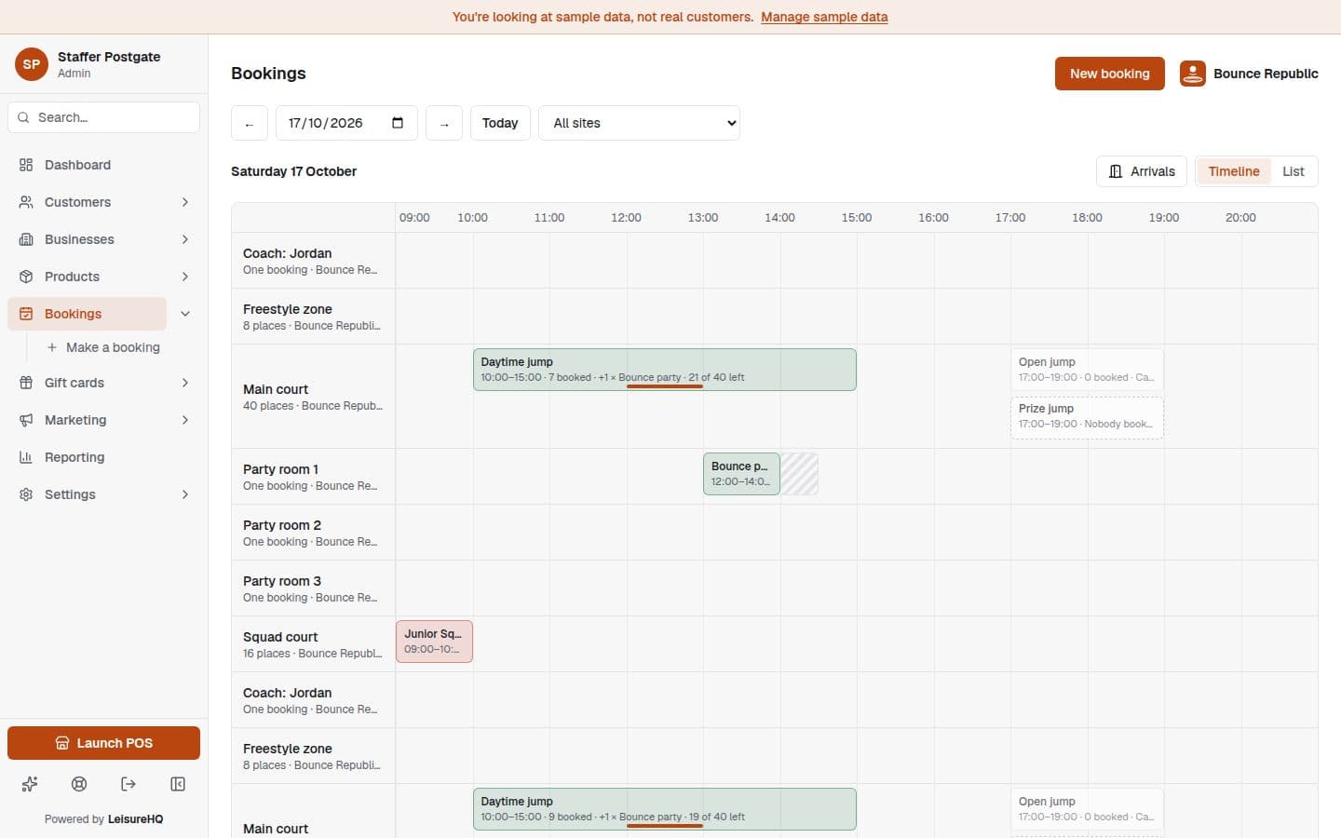Screen dimensions: 1341x838
Task: Click the log out arrow icon
Action: pos(129,784)
